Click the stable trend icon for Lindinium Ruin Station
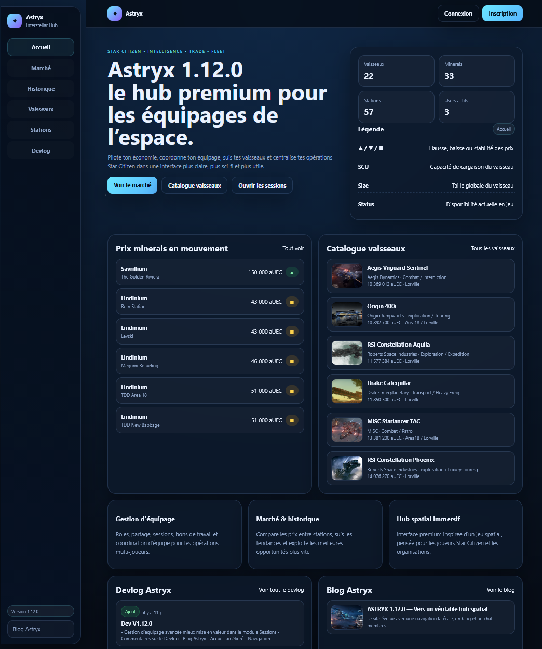 [x=292, y=302]
